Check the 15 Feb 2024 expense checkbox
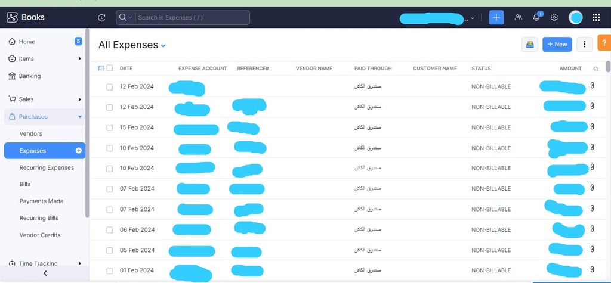Viewport: 611px width, 283px height. [x=110, y=127]
